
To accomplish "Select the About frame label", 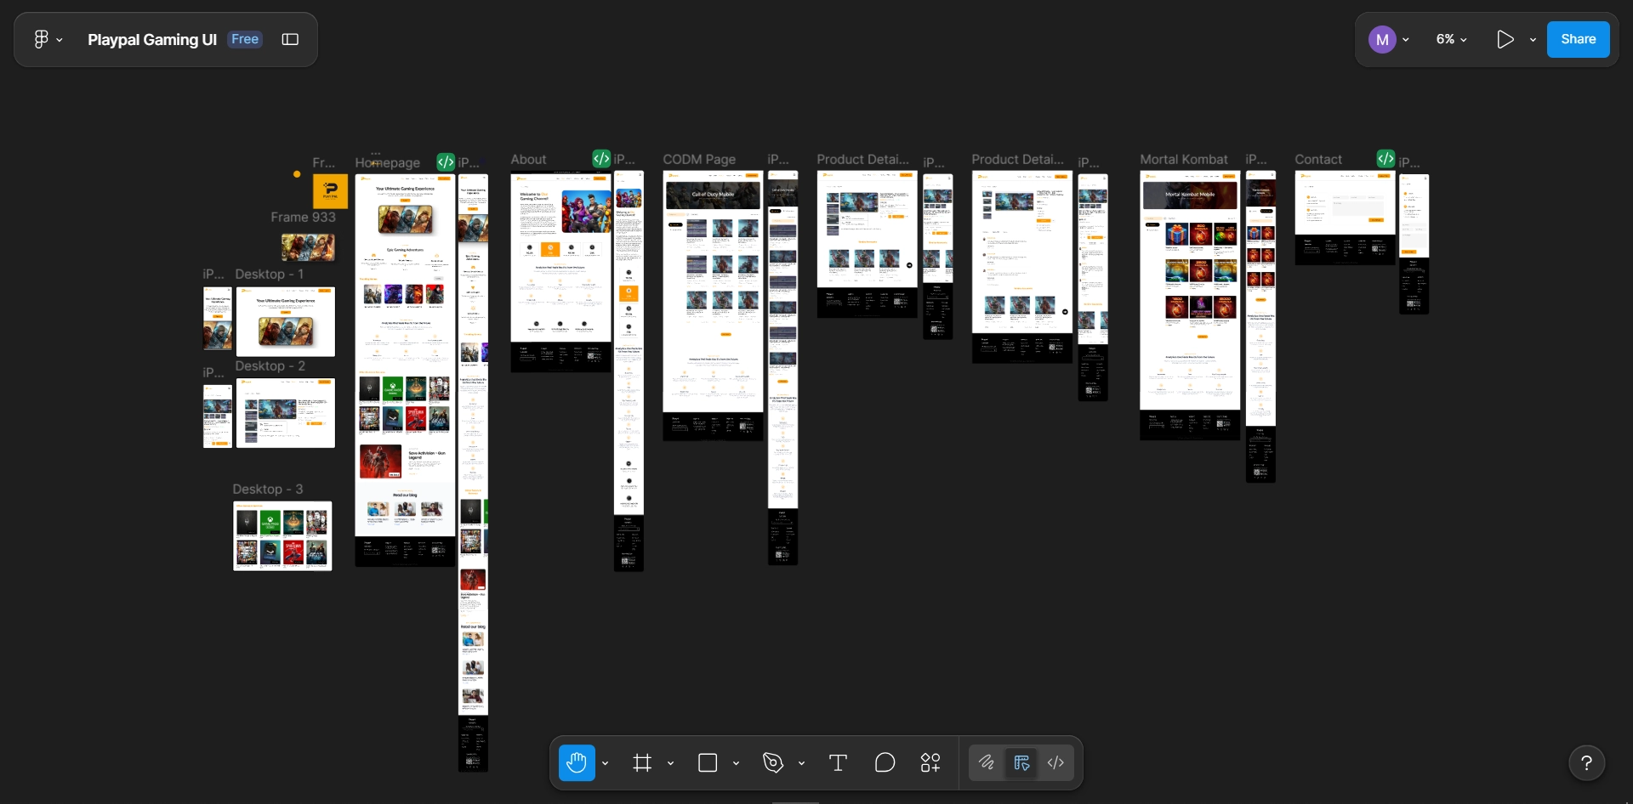I will pos(528,159).
